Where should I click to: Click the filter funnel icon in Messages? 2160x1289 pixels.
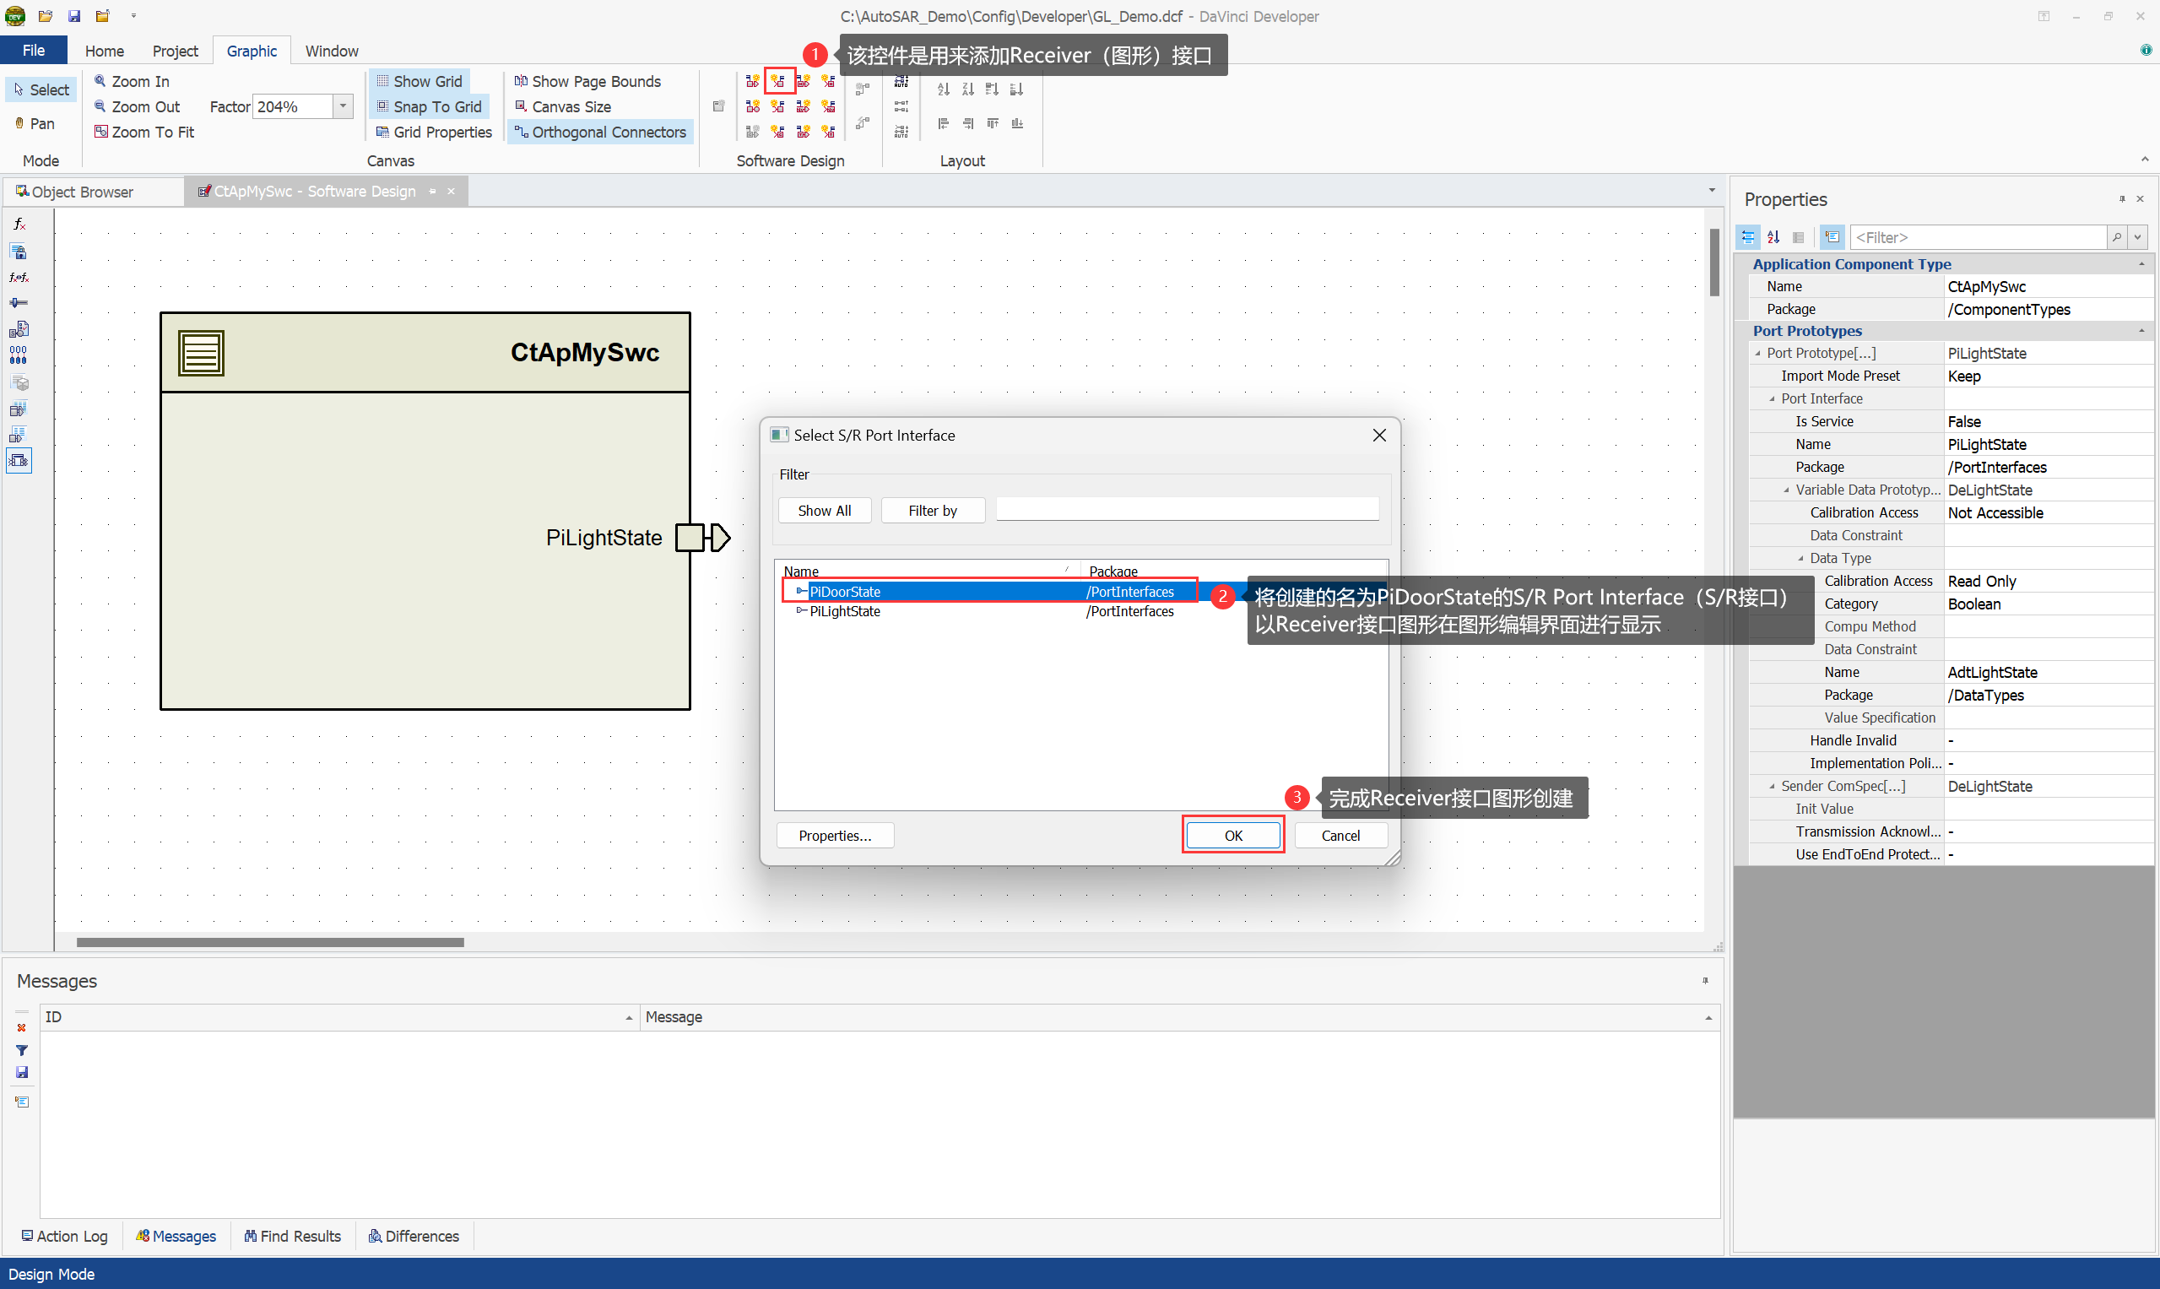(x=22, y=1050)
